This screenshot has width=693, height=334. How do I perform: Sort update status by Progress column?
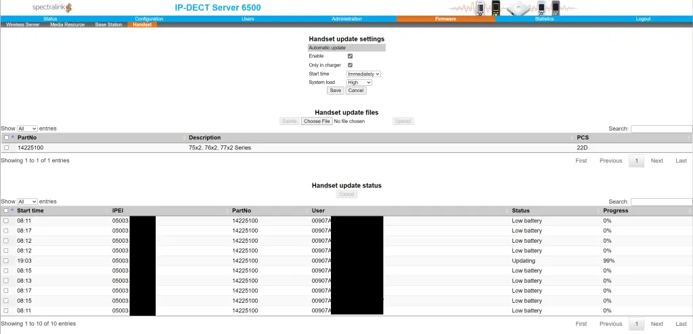[x=616, y=211]
